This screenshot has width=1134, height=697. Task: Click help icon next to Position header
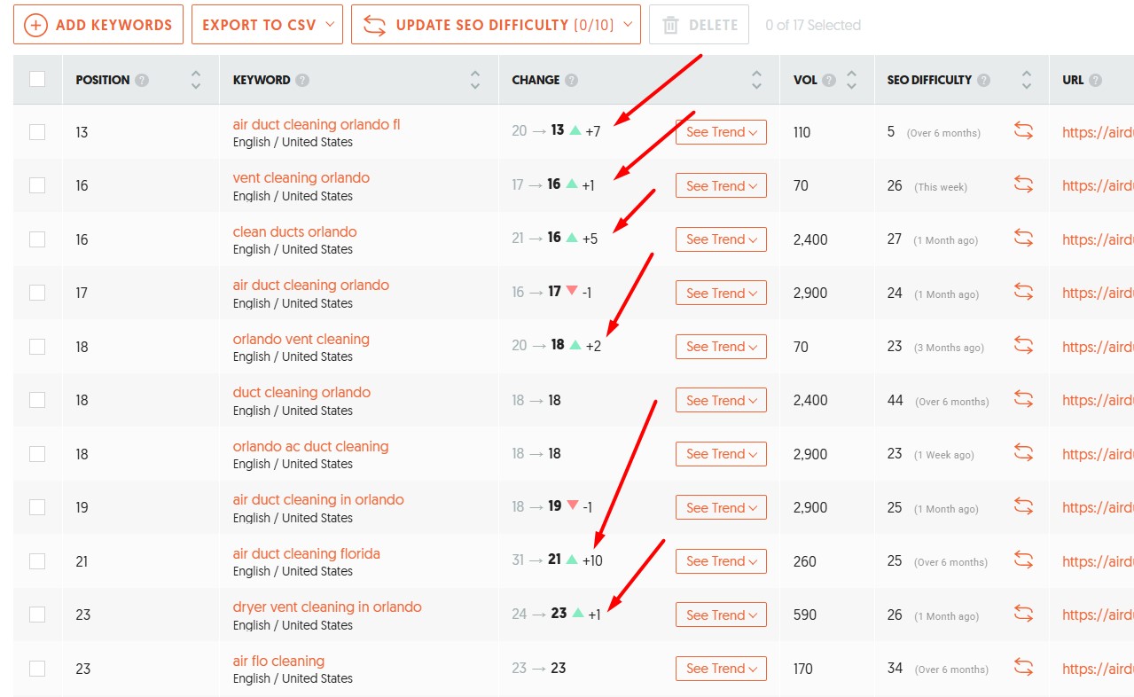pyautogui.click(x=142, y=80)
